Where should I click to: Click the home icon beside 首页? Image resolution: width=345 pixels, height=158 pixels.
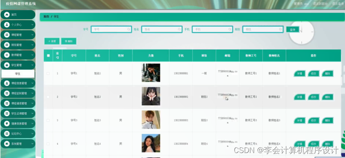click(x=7, y=15)
